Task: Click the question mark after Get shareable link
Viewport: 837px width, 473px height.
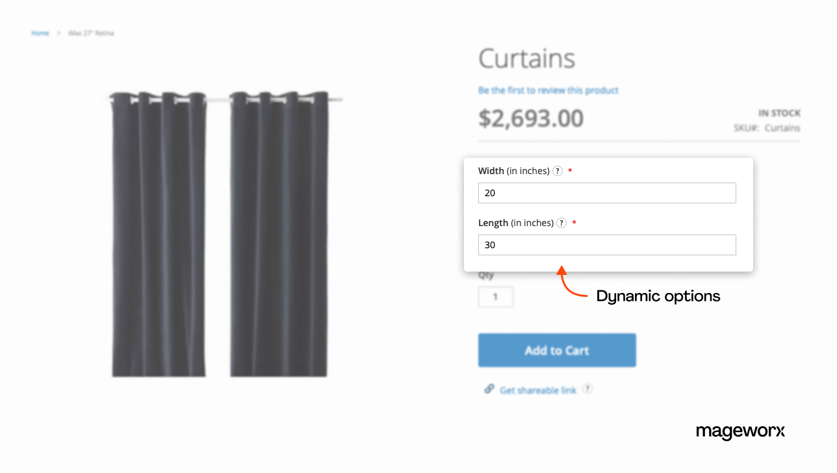Action: tap(587, 389)
